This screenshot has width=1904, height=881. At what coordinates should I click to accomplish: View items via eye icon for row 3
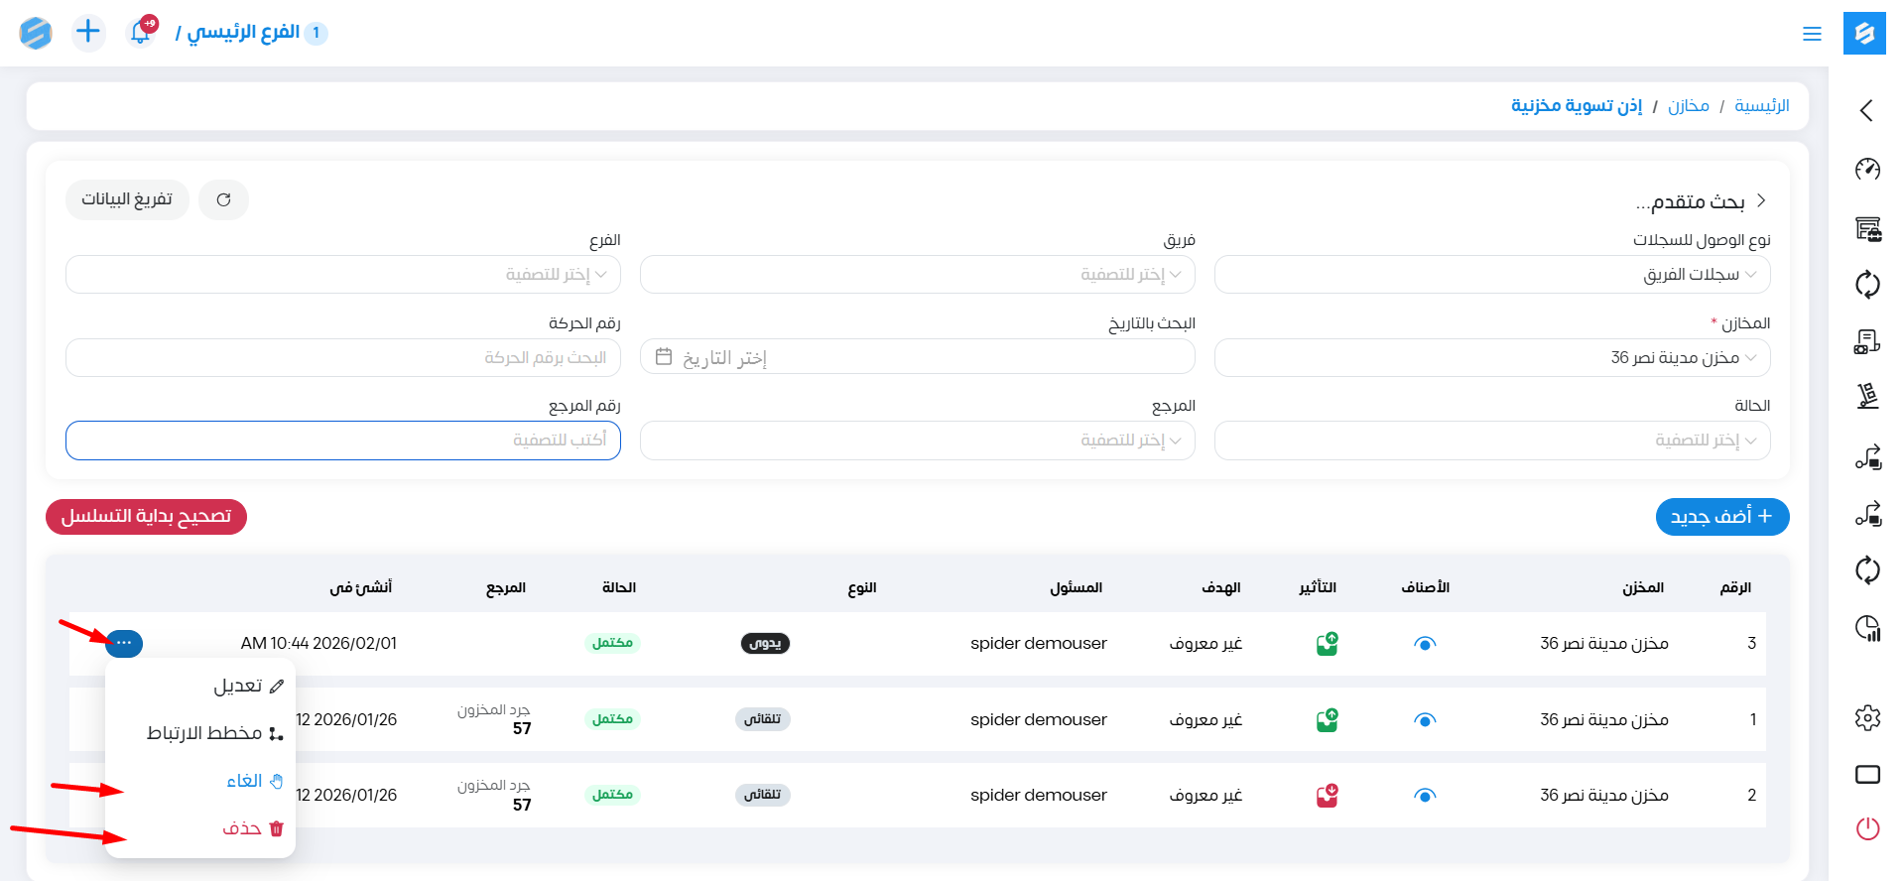point(1425,644)
